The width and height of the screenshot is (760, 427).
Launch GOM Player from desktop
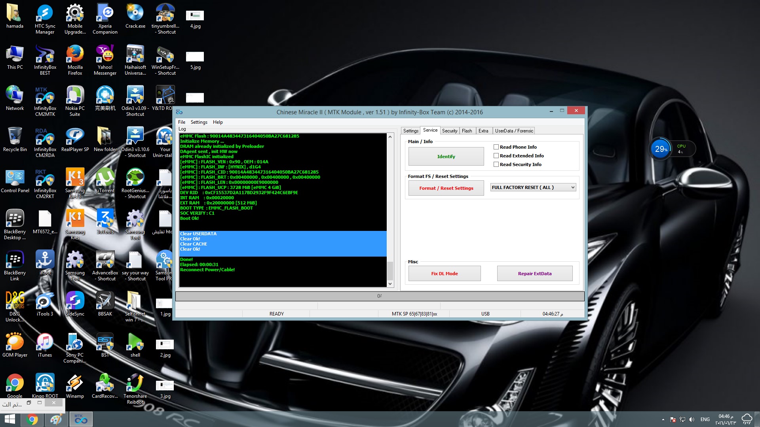click(15, 346)
